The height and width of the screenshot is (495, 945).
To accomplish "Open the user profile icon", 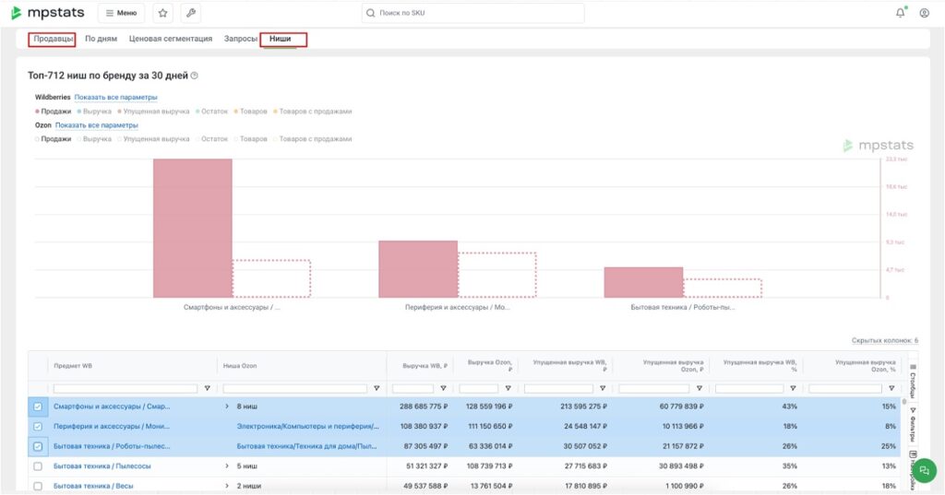I will click(x=924, y=13).
